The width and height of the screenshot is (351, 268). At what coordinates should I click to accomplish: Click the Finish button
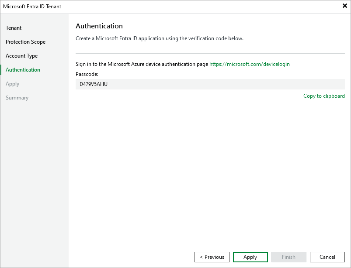tap(288, 257)
